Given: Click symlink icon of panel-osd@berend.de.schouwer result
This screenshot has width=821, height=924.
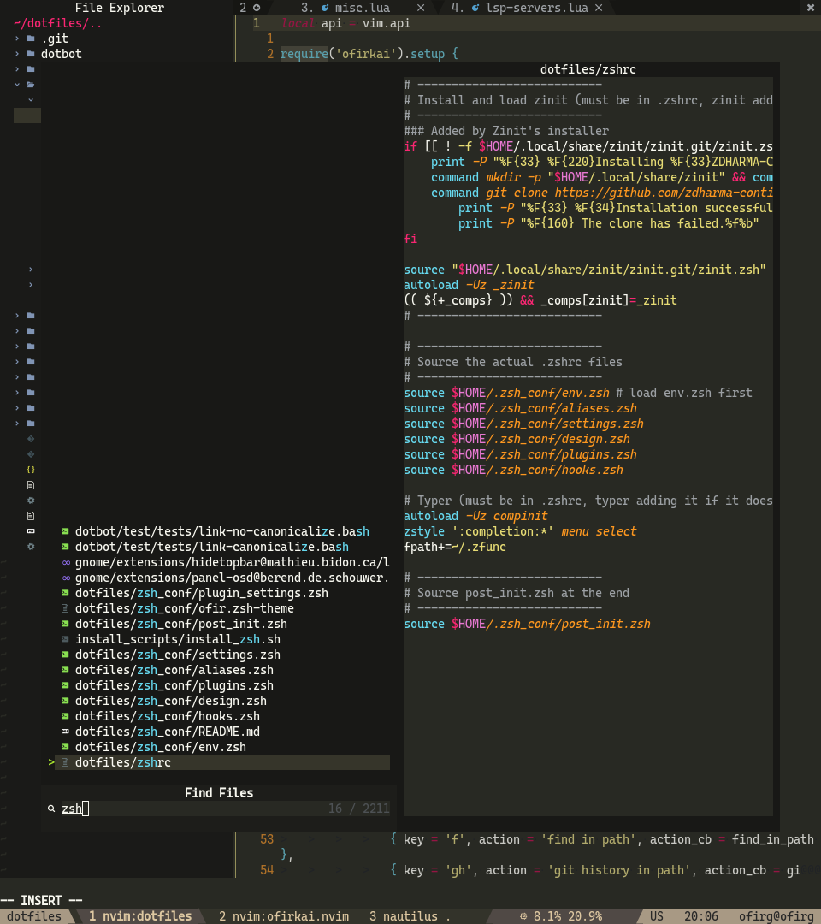Looking at the screenshot, I should click(x=66, y=577).
